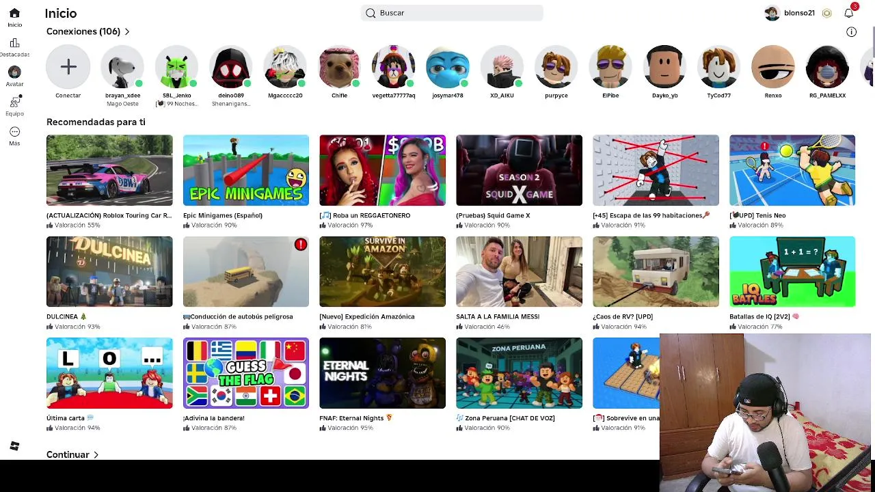Click the Zona Peruana [CHAT DE VOZ] title
The width and height of the screenshot is (875, 492).
(505, 418)
